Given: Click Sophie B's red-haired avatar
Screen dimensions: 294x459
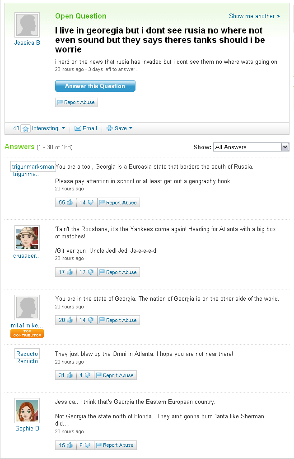Looking at the screenshot, I should tap(27, 411).
